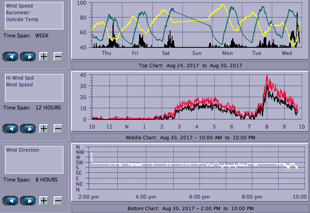The image size is (310, 213).
Task: Increase the 12 HOURS time span
Action: coord(44,129)
